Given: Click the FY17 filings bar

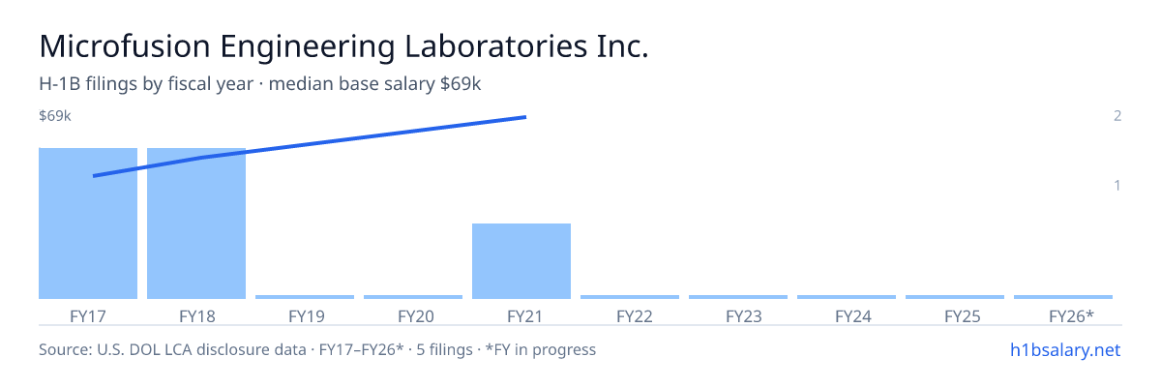Looking at the screenshot, I should [x=88, y=223].
